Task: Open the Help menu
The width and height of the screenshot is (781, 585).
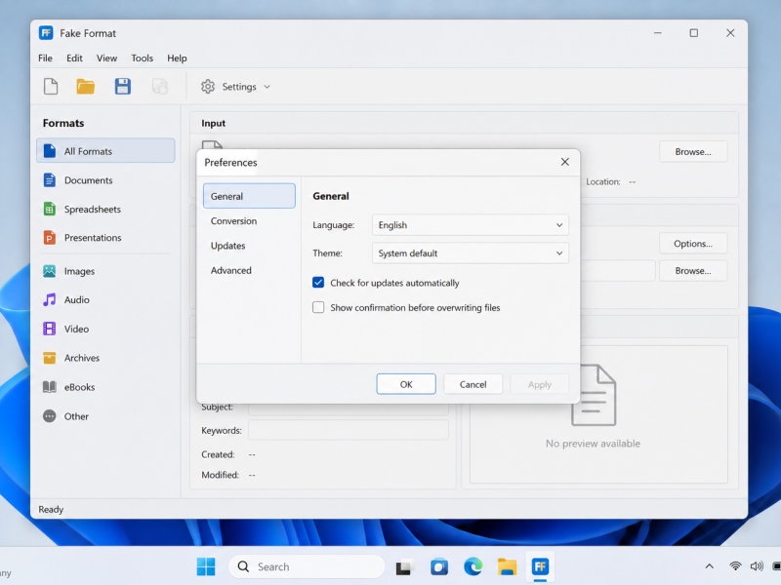Action: (177, 58)
